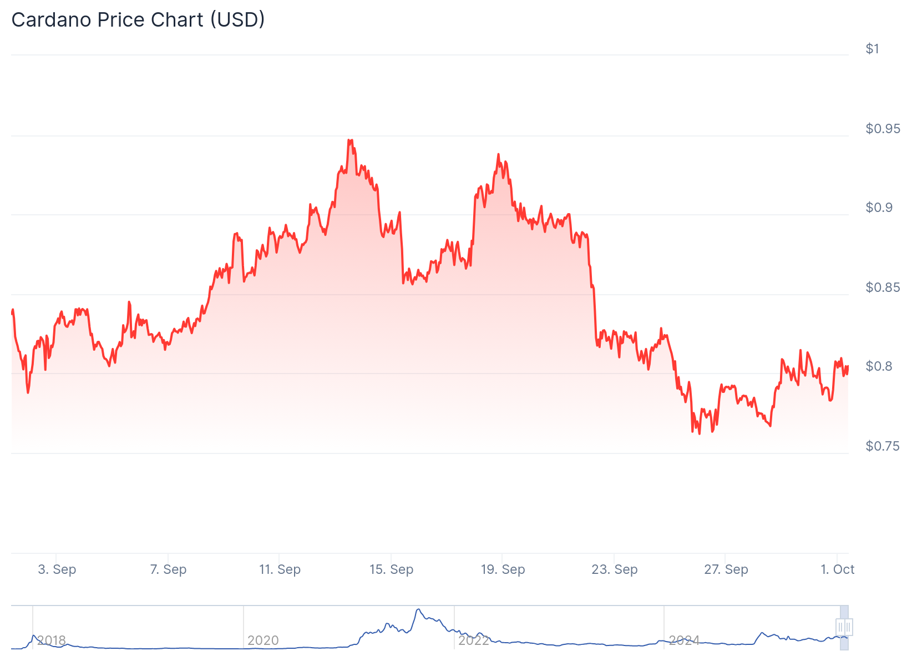Click the 19. Sep date label
The image size is (912, 666).
click(503, 569)
